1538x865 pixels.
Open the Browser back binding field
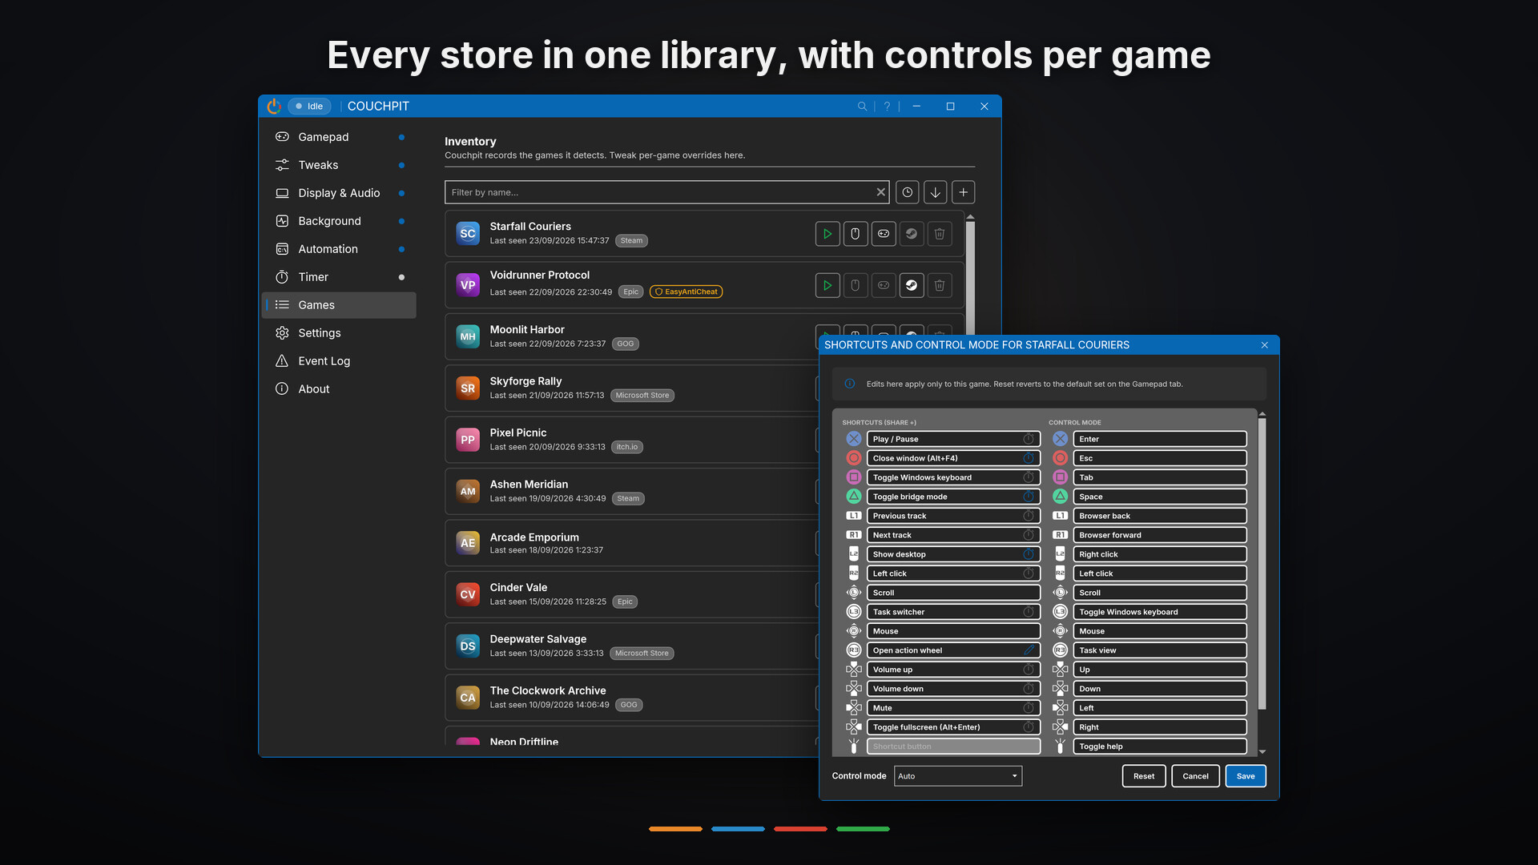click(1160, 516)
